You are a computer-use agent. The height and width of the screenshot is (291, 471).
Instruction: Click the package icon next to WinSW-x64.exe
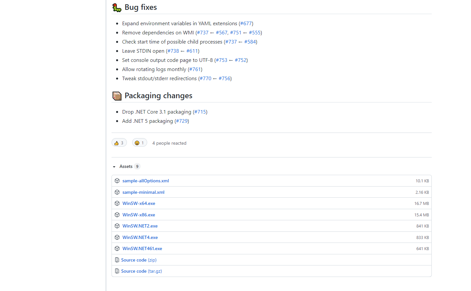click(117, 203)
